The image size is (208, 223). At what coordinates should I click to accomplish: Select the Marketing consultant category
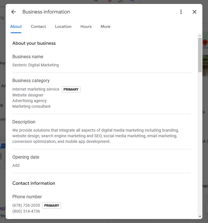[31, 106]
